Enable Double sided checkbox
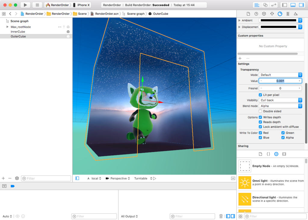This screenshot has width=308, height=220. point(260,111)
